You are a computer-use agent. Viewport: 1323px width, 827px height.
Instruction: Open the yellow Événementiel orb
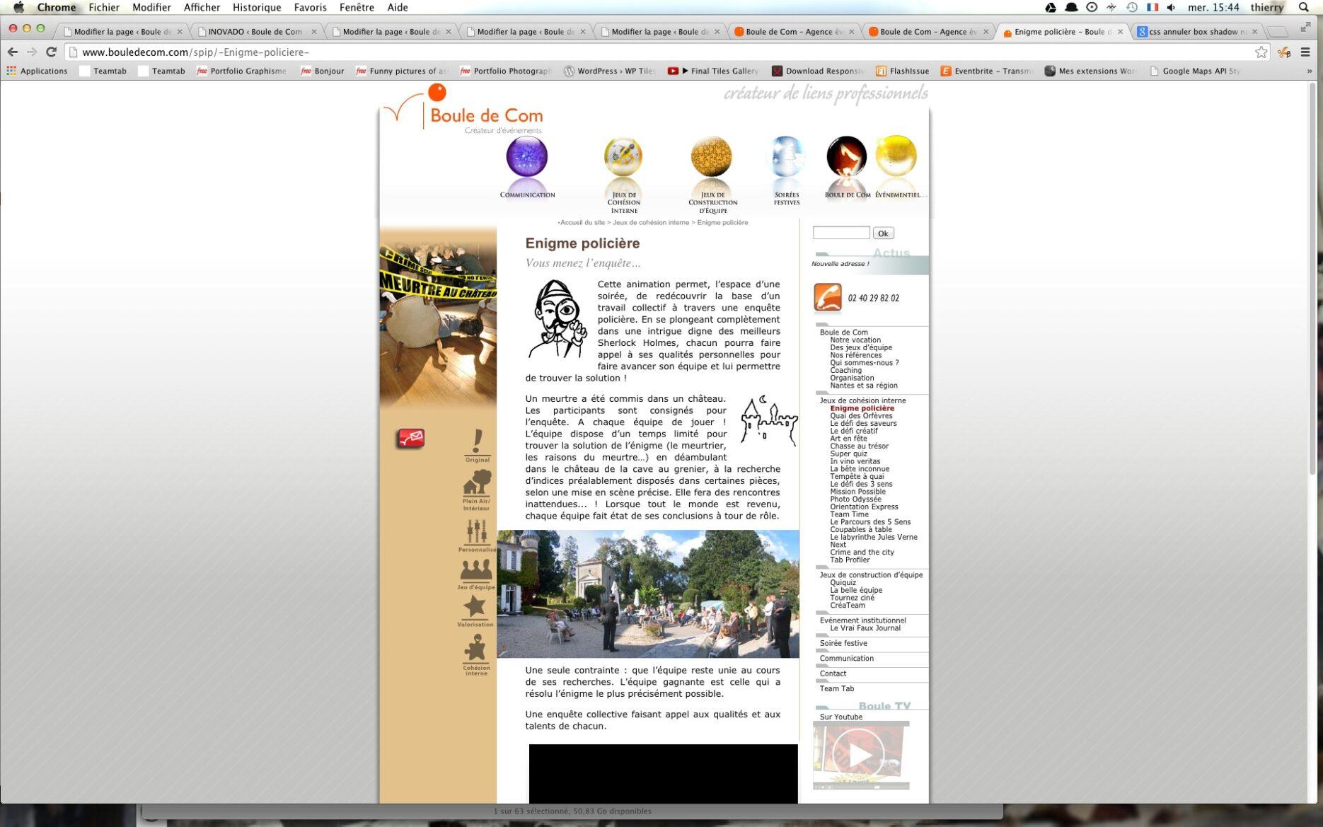pyautogui.click(x=896, y=156)
